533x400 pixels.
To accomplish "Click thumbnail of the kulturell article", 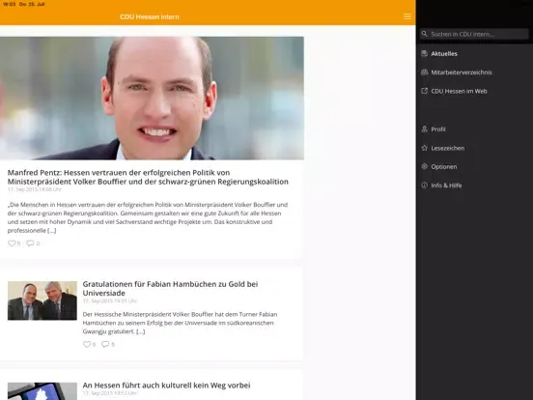I will click(42, 391).
